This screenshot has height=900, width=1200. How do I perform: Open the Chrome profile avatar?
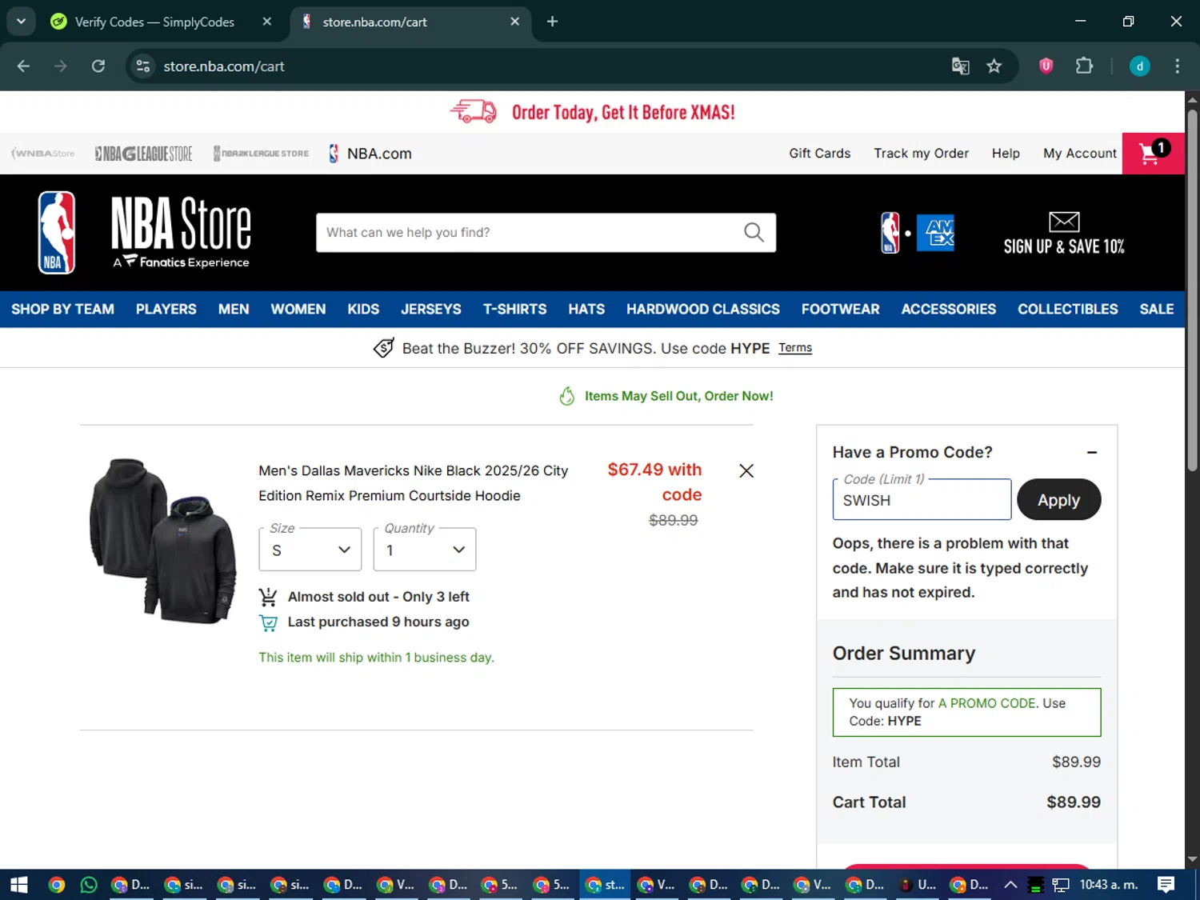(x=1140, y=66)
